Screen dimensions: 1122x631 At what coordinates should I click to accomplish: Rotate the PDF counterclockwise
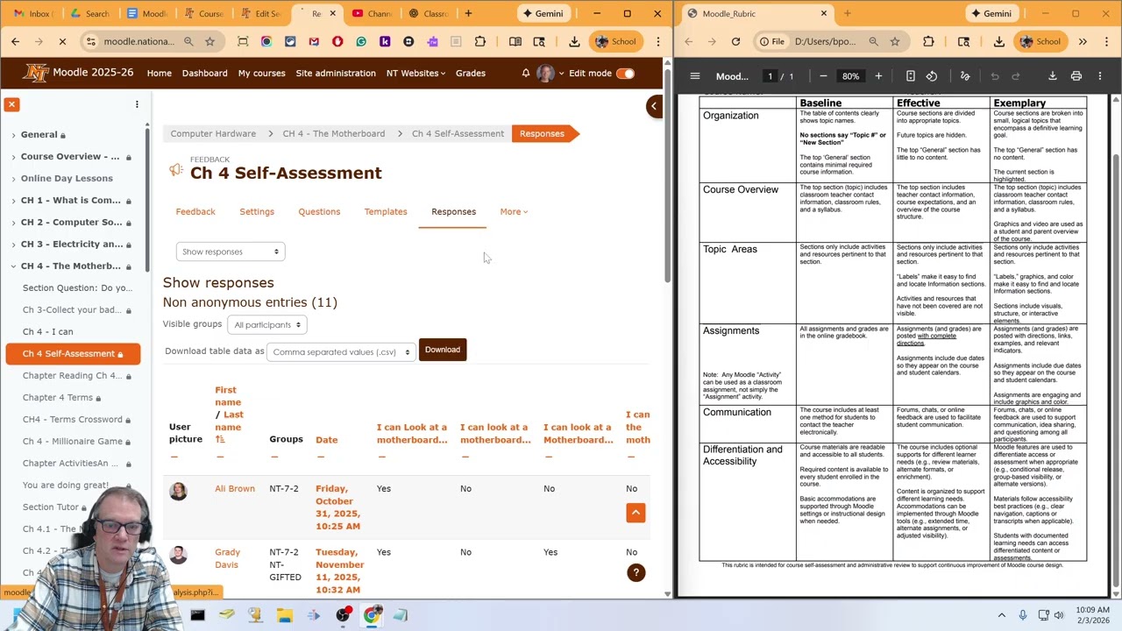pyautogui.click(x=932, y=76)
